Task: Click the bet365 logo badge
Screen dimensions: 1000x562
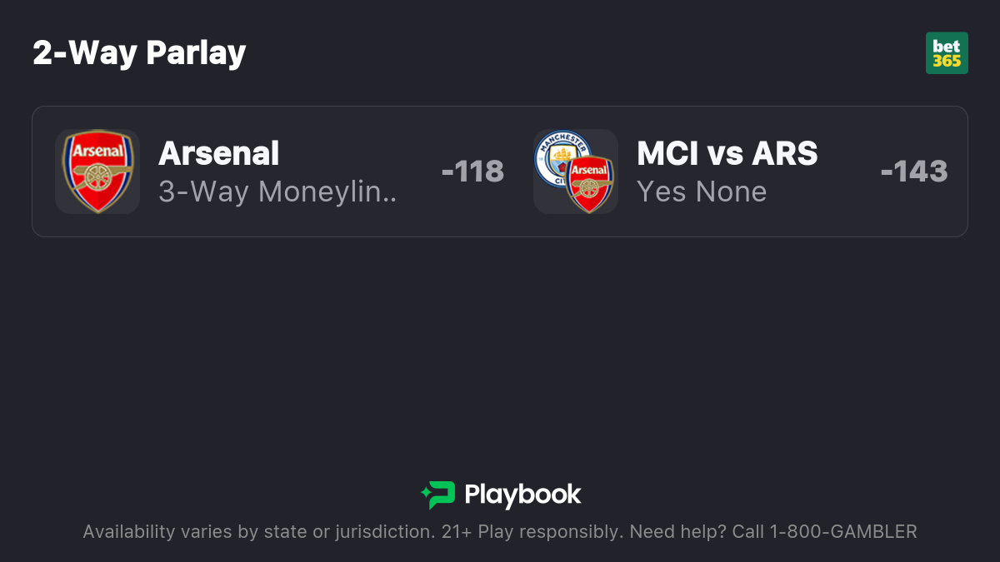Action: (x=947, y=53)
